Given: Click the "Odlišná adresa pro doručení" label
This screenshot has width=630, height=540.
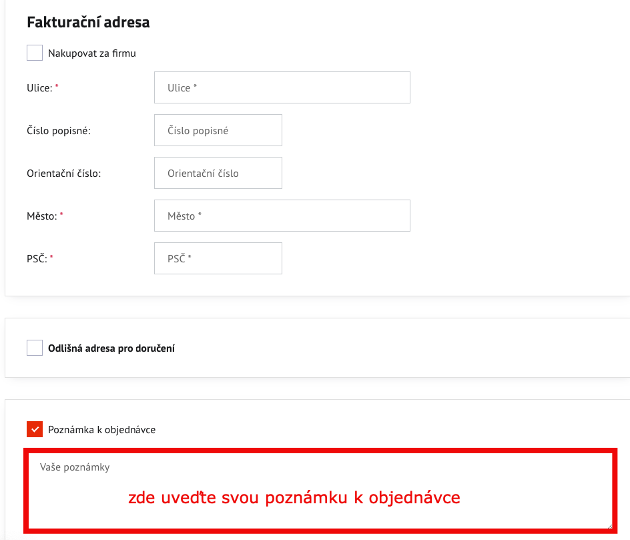Looking at the screenshot, I should (112, 348).
